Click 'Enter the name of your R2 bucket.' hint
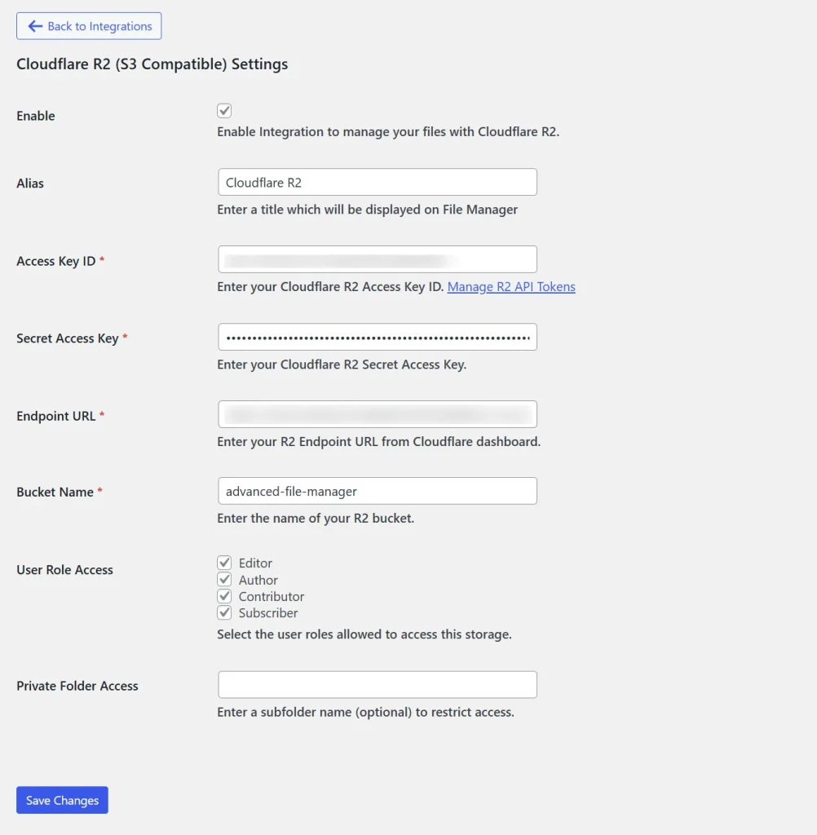This screenshot has width=817, height=835. point(316,518)
